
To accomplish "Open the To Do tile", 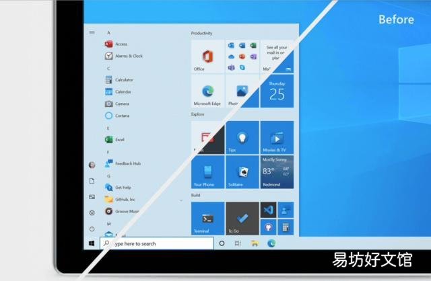I will 242,218.
